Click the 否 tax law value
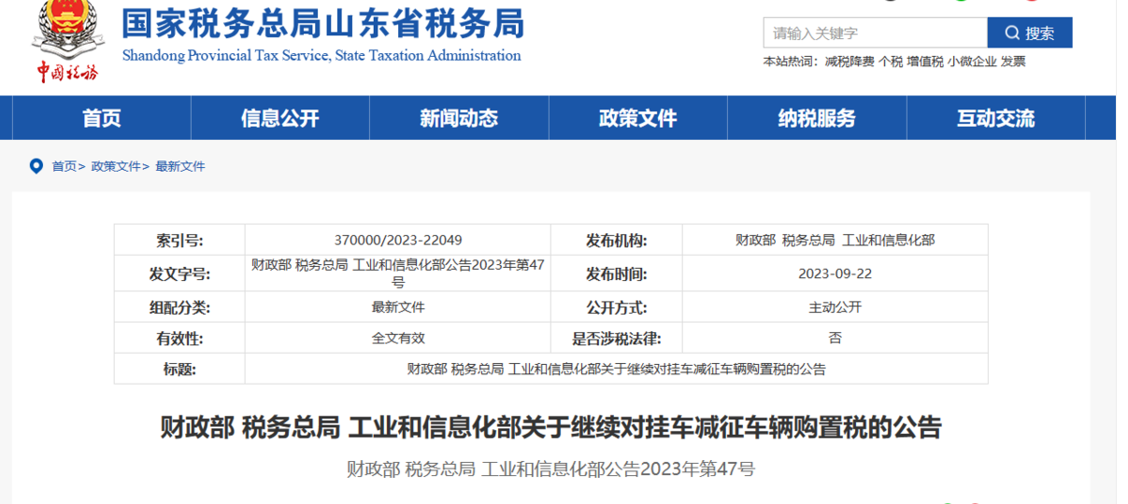 pos(835,338)
